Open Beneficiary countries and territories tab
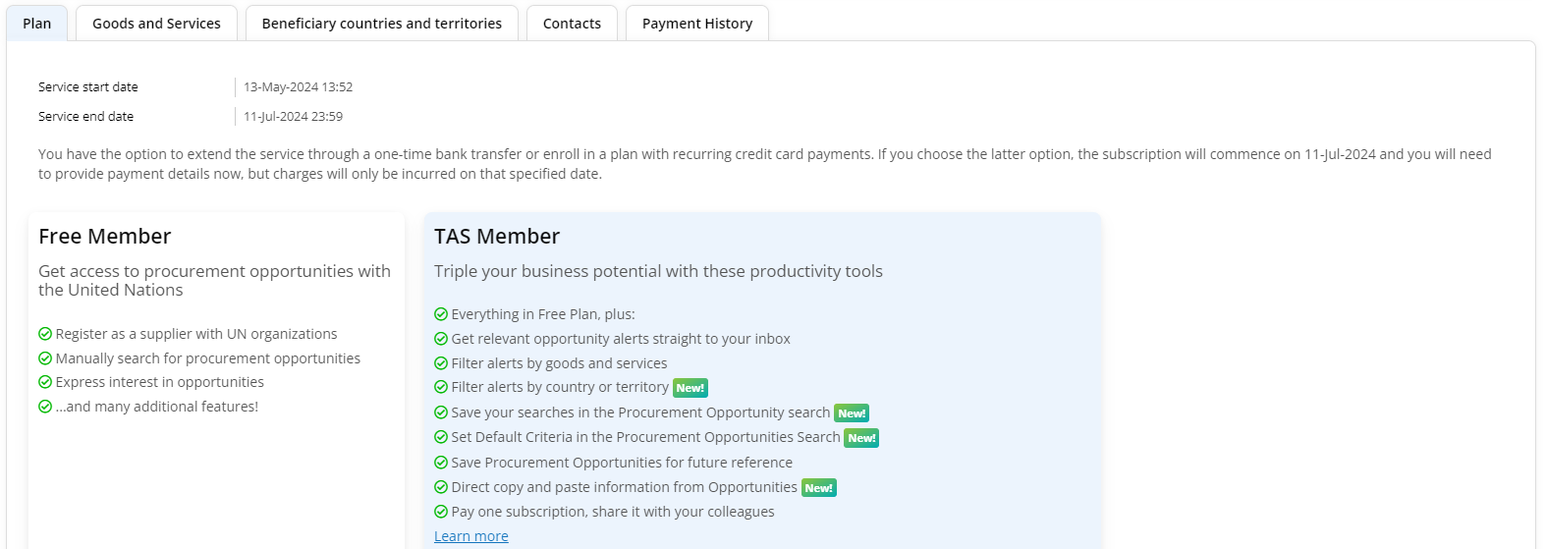 coord(381,24)
